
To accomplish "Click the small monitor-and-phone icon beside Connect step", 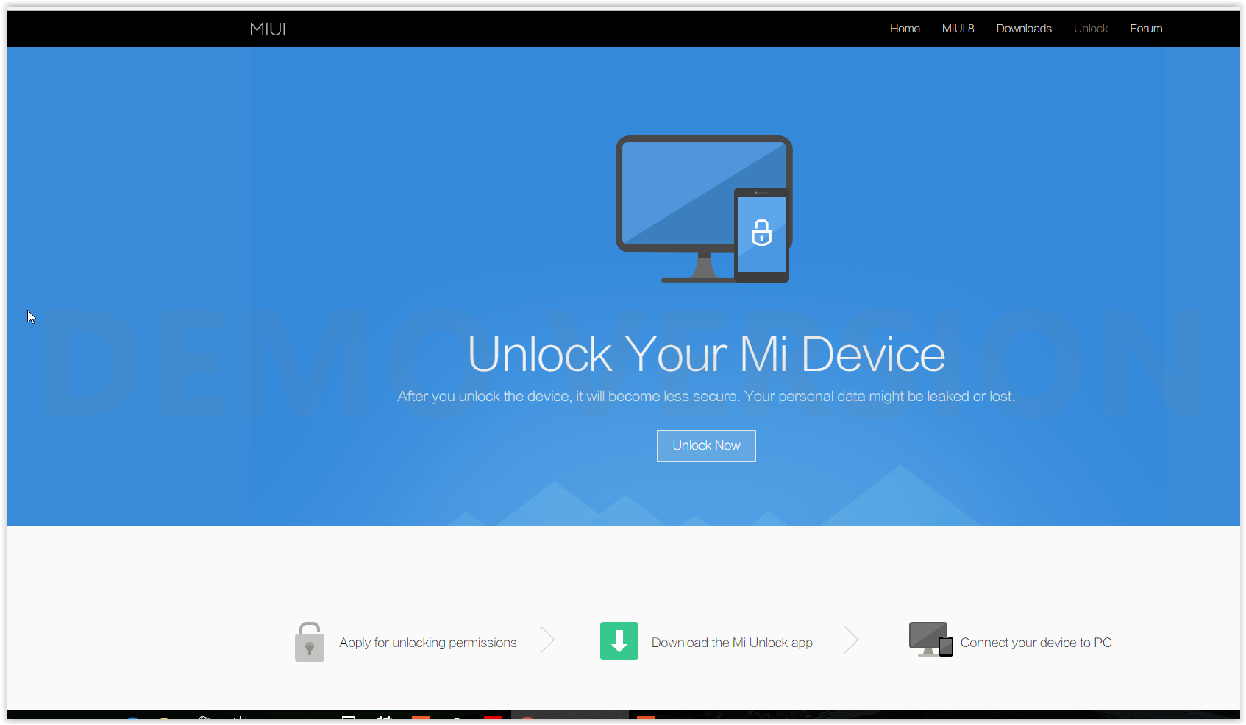I will [x=930, y=640].
